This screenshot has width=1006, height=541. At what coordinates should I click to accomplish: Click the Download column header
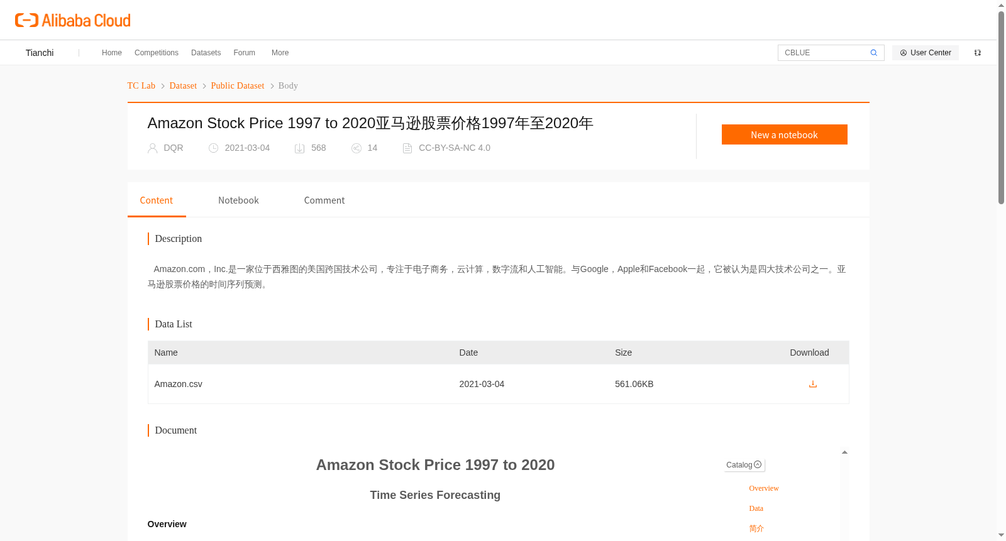809,352
